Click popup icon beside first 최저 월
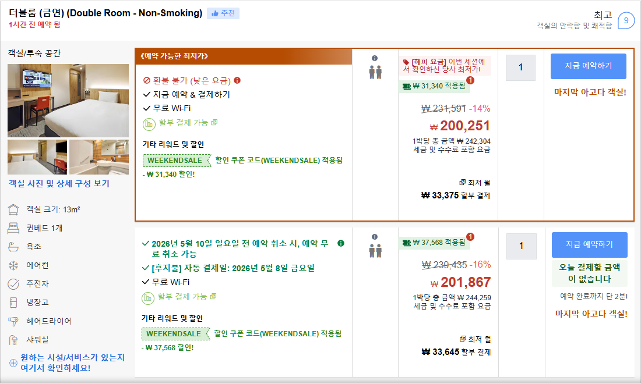The image size is (641, 384). click(x=462, y=182)
